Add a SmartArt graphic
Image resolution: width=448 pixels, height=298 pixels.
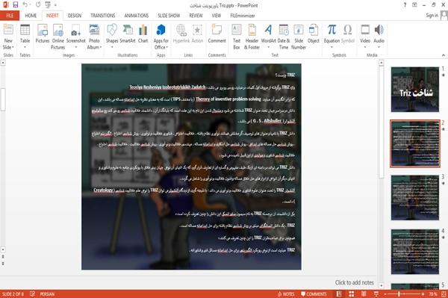pos(128,34)
